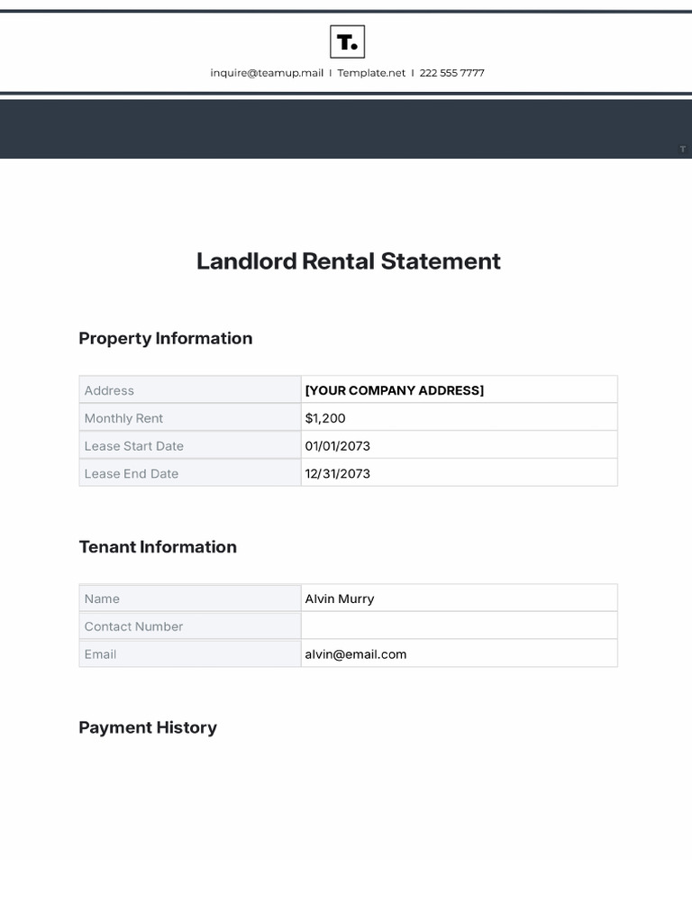Select the lease end date 12/31/2073
Image resolution: width=692 pixels, height=923 pixels.
(x=338, y=474)
